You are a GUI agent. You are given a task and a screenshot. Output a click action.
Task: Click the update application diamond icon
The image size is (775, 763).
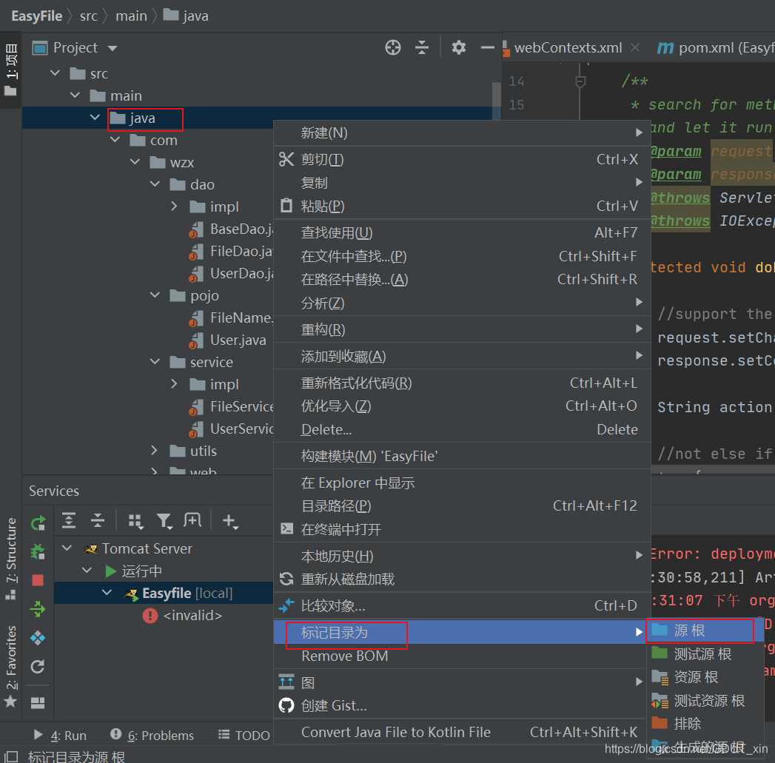click(38, 638)
